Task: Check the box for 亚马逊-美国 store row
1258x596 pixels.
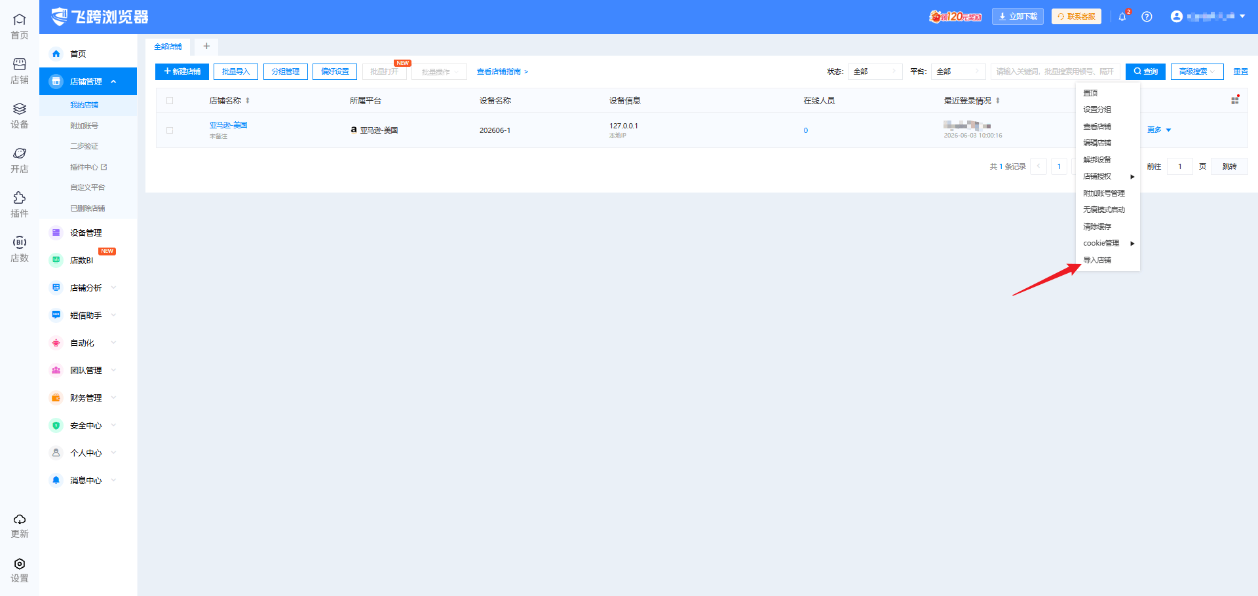Action: [170, 130]
